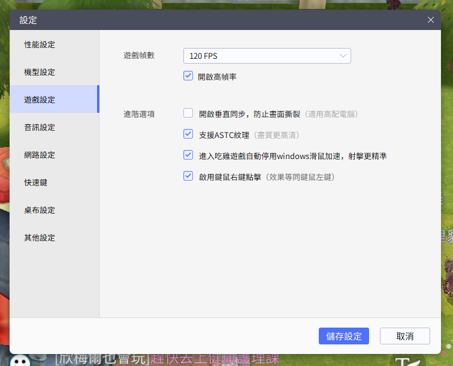The width and height of the screenshot is (453, 366).
Task: Click the 開啟高幀率 label text
Action: pyautogui.click(x=218, y=77)
